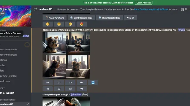Click the smiling face emoji reaction
Viewport: 190px width, 106px height.
point(70,24)
